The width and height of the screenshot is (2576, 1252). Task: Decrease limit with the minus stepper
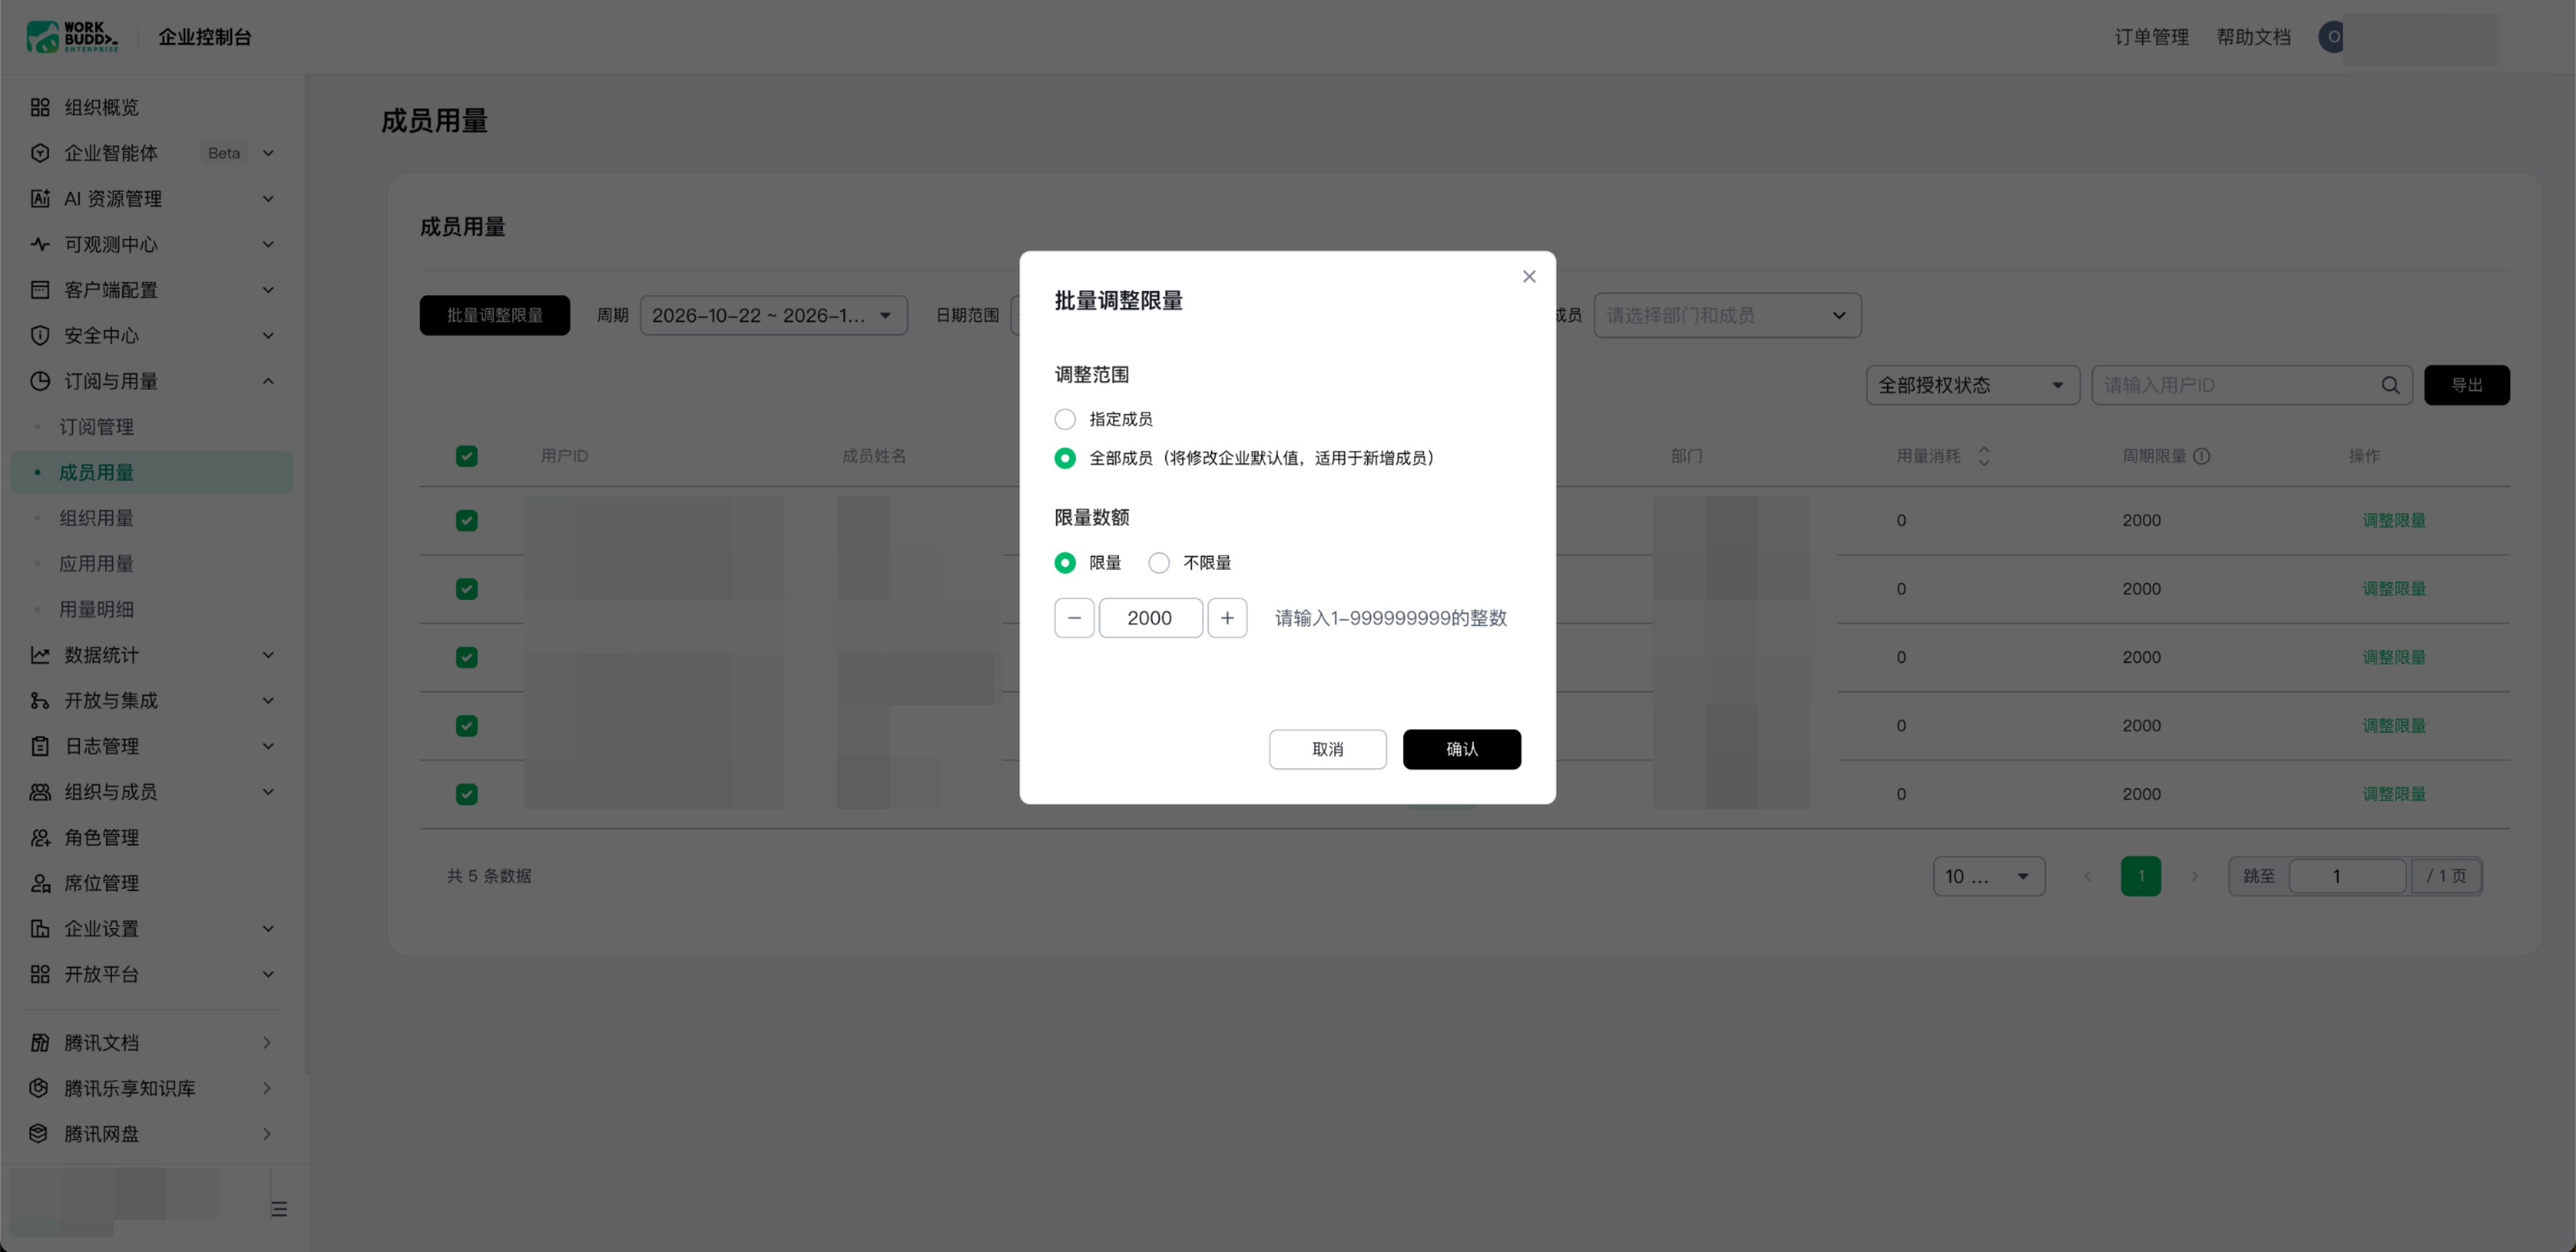pos(1074,618)
